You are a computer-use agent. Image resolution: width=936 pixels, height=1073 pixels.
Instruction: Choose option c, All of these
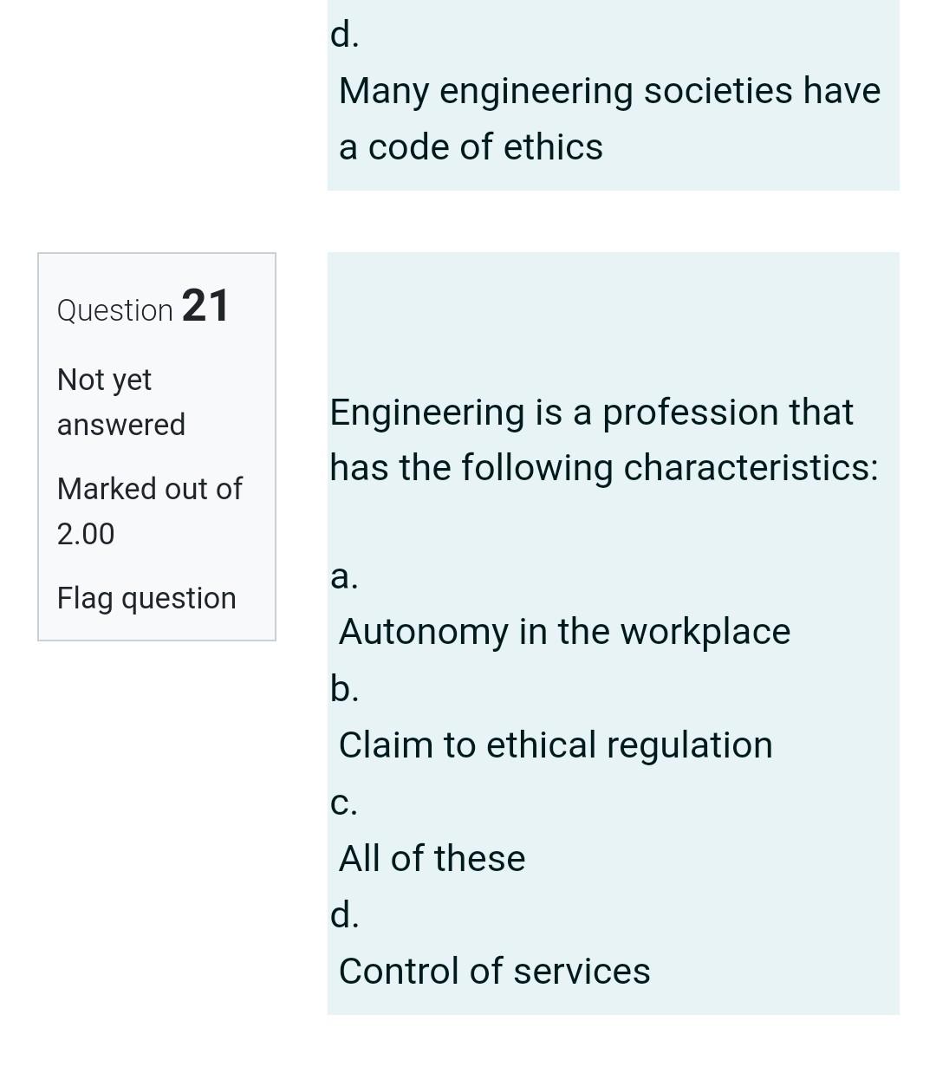pyautogui.click(x=431, y=857)
